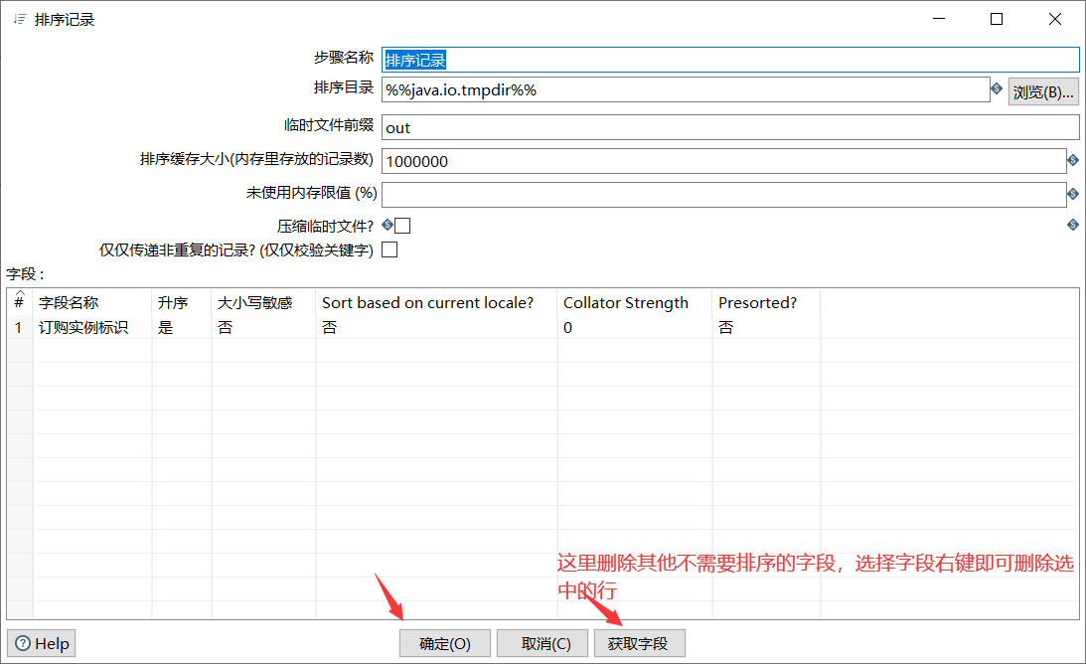Viewport: 1086px width, 664px height.
Task: Click variable icon at far right of compress row
Action: point(1073,225)
